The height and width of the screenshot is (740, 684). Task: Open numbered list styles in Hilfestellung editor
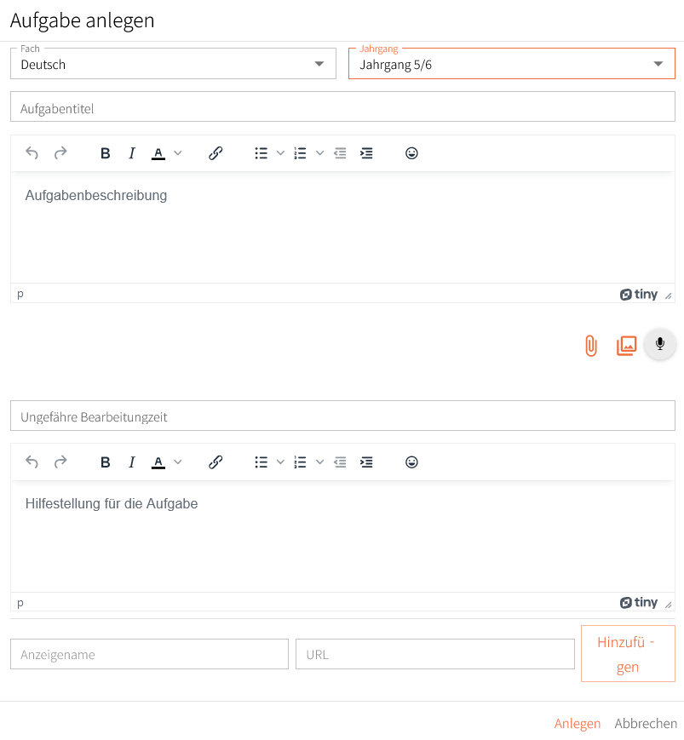coord(320,462)
